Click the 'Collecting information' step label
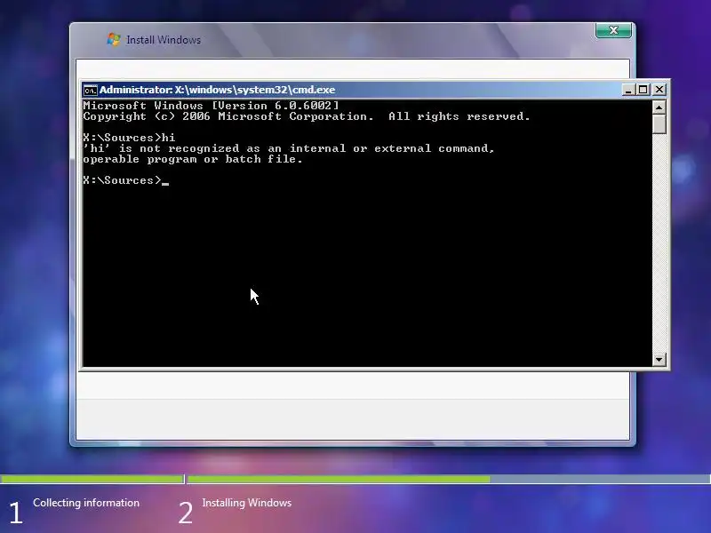 86,503
